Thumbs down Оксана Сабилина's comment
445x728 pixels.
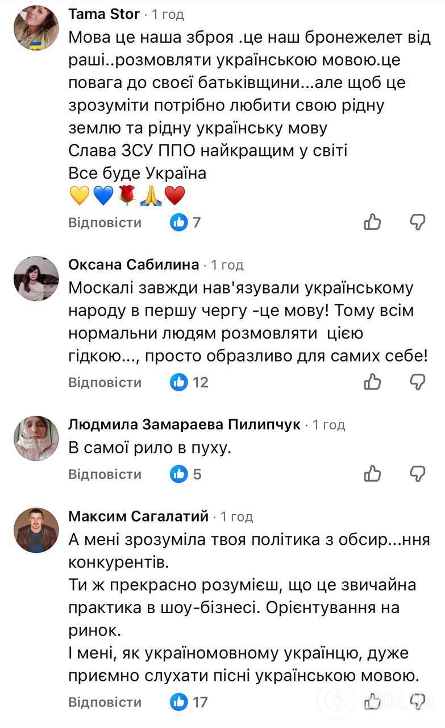(418, 382)
